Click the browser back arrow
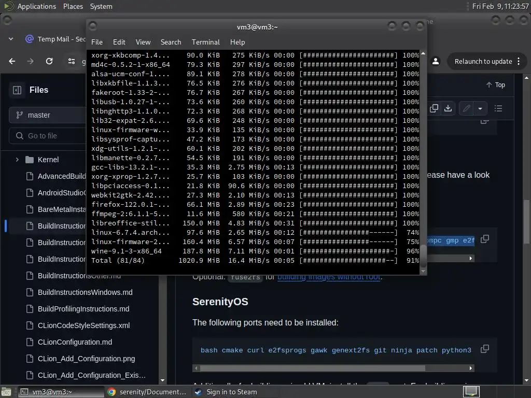The image size is (531, 398). coord(12,61)
